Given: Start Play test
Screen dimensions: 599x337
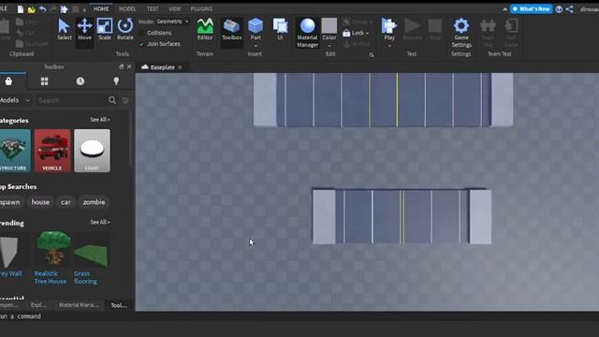Looking at the screenshot, I should click(x=389, y=29).
